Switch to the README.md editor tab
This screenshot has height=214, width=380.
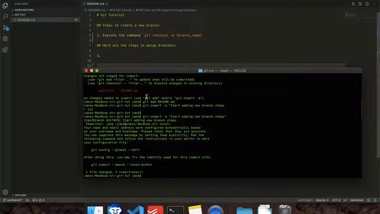[x=95, y=4]
